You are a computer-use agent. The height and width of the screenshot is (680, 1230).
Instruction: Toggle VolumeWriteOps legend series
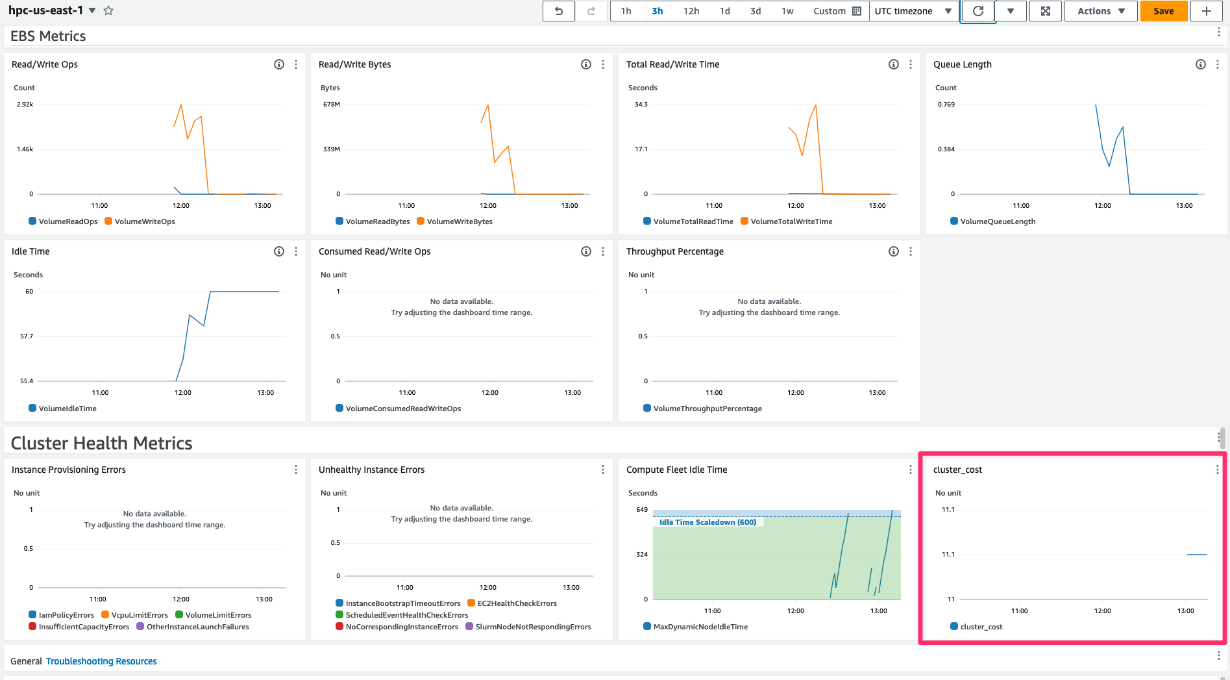tap(140, 221)
